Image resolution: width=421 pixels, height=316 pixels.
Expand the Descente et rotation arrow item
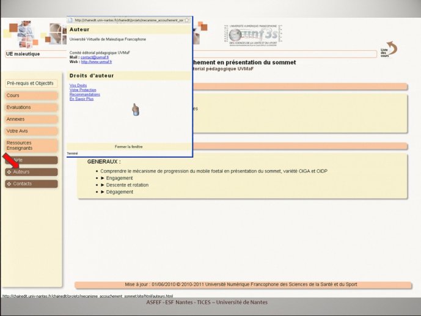point(125,185)
